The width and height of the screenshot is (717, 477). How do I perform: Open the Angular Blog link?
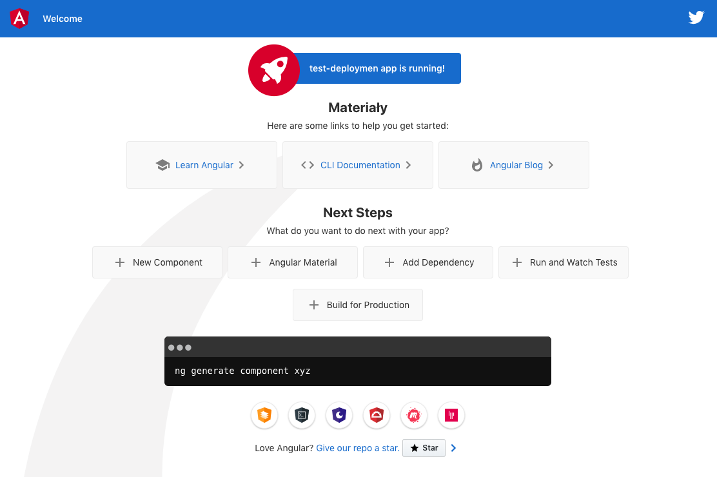513,165
